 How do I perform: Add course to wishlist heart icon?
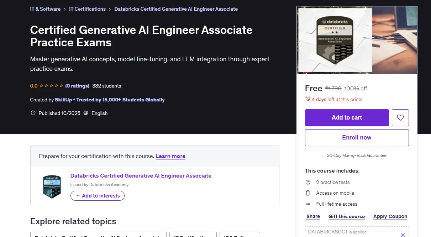(x=400, y=118)
